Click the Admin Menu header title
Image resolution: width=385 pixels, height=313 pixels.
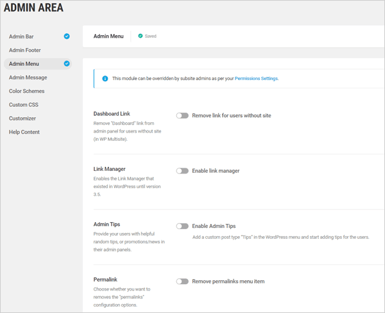(108, 36)
